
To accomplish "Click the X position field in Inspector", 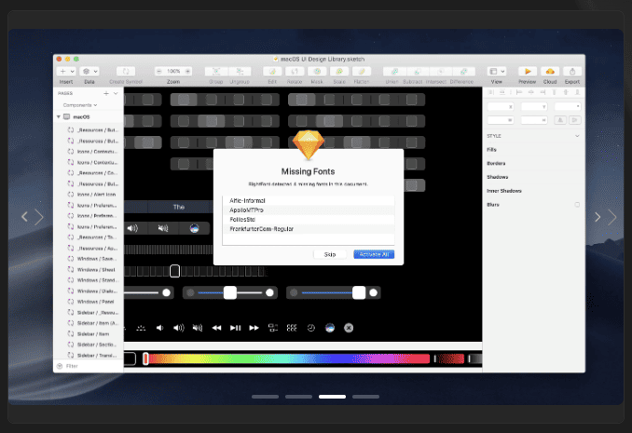I will click(501, 107).
